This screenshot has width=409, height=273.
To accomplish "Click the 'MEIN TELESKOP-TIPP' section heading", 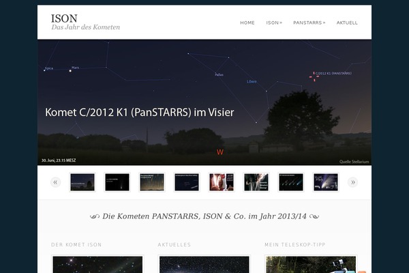I will [295, 245].
